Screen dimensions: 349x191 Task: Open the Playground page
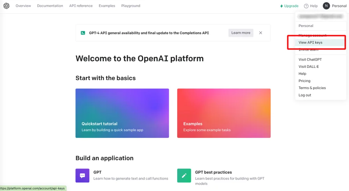(131, 6)
